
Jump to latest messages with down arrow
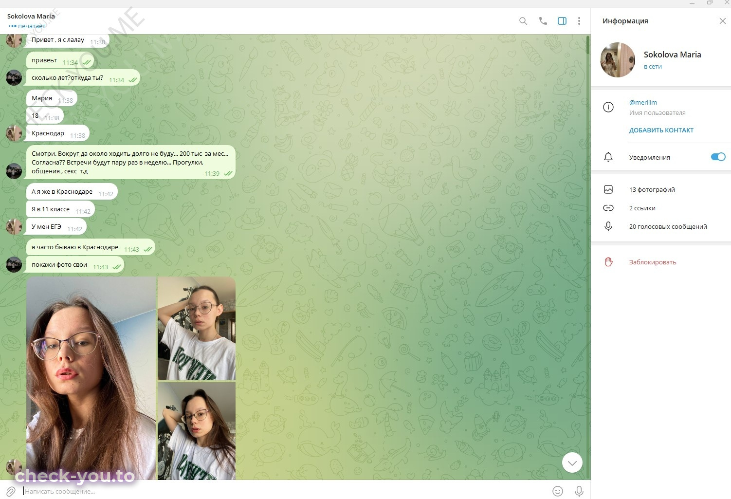572,462
